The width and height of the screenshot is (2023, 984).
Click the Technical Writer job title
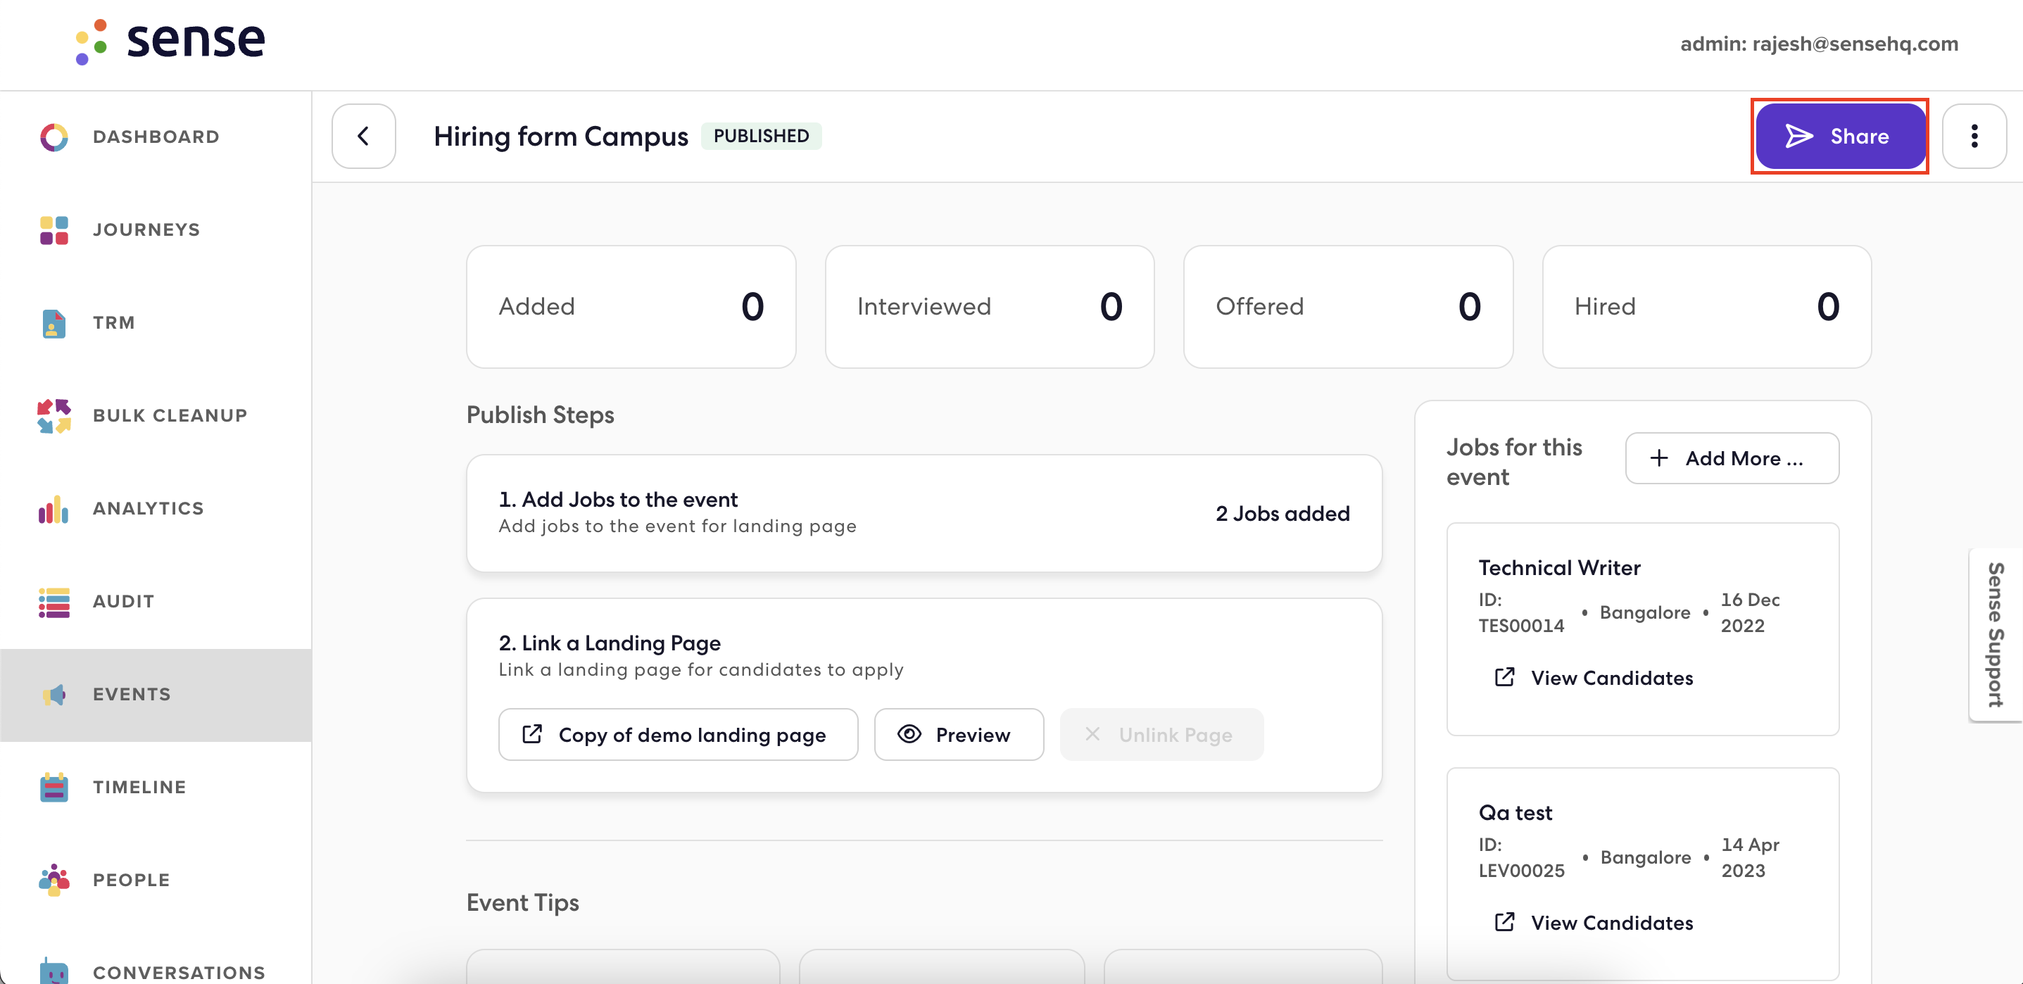point(1560,568)
